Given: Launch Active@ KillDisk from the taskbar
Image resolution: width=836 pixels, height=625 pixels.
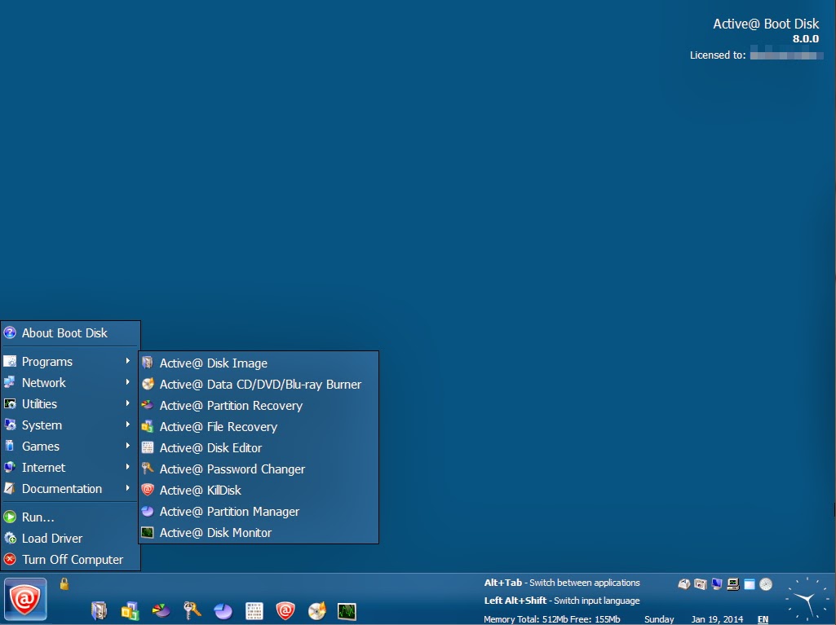Looking at the screenshot, I should (285, 611).
